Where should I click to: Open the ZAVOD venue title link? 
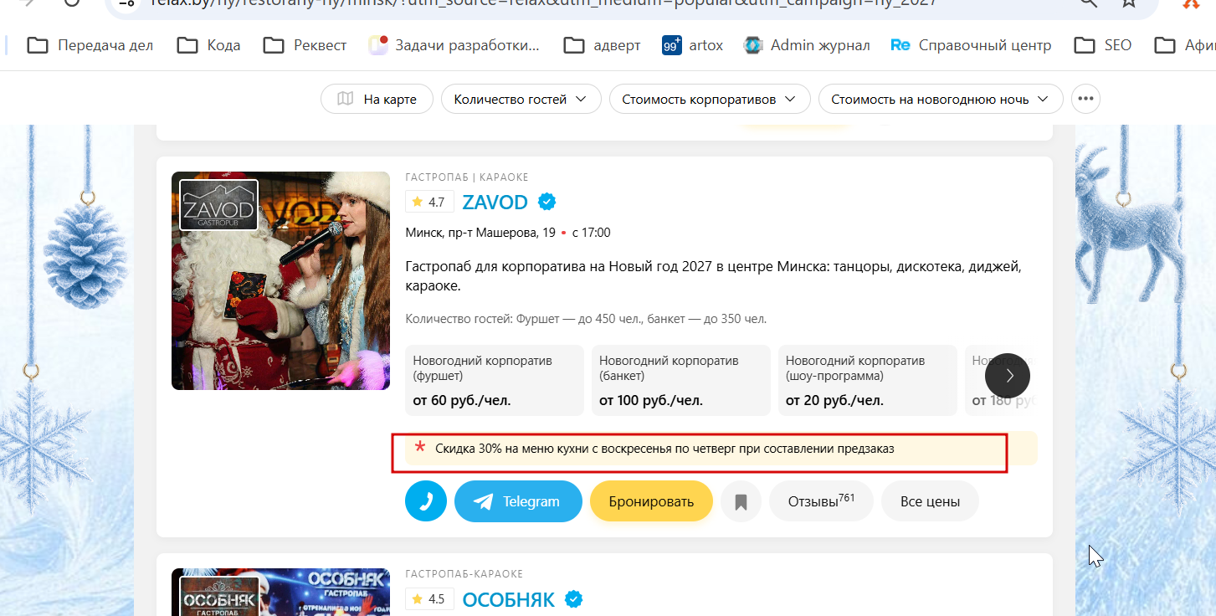495,202
